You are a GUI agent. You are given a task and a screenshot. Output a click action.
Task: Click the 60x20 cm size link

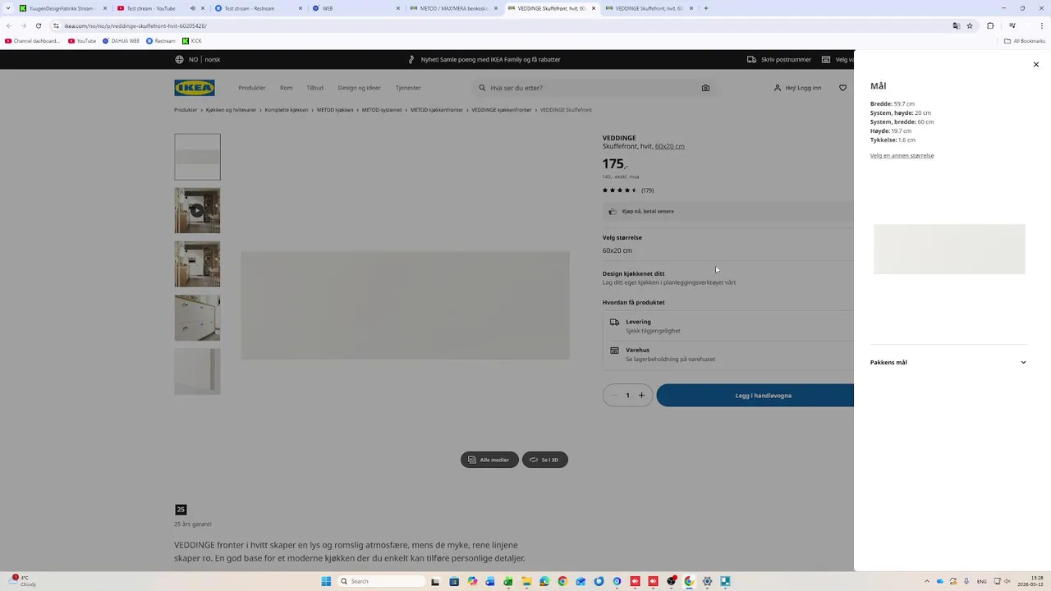(670, 146)
